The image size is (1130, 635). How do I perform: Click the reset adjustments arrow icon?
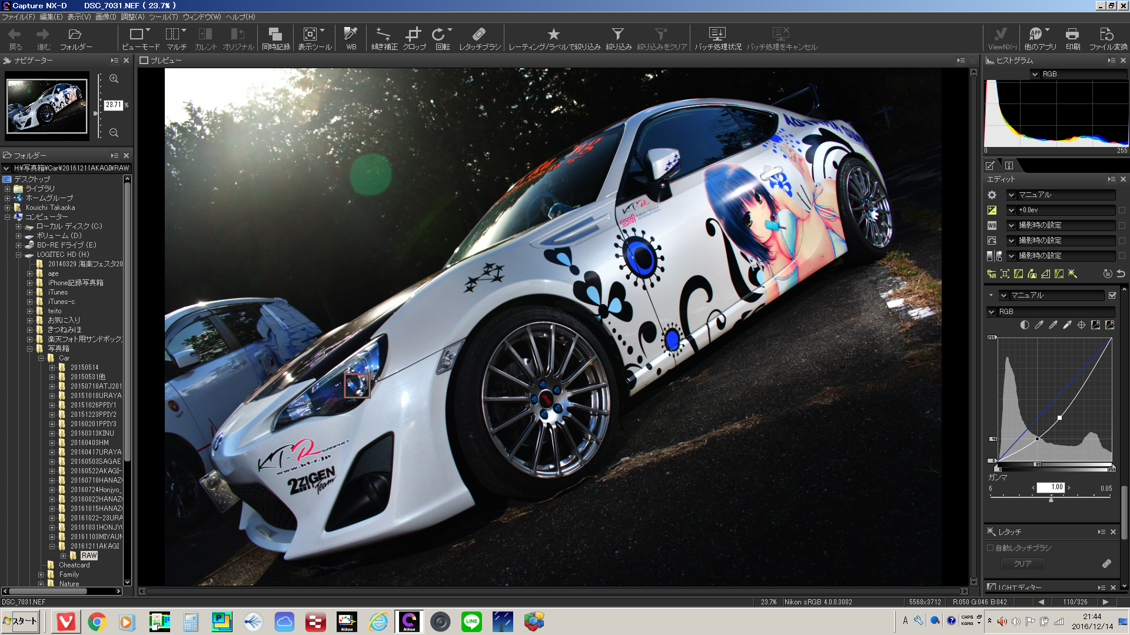click(1121, 274)
